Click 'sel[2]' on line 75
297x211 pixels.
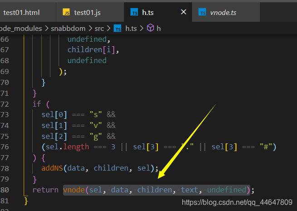coord(54,137)
